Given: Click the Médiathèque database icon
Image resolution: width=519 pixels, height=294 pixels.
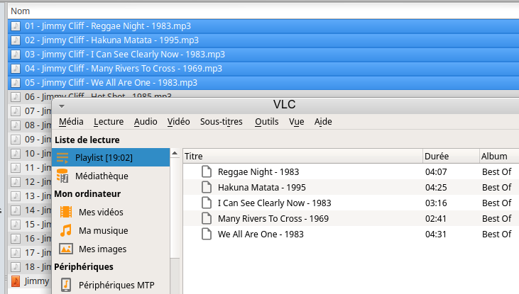Looking at the screenshot, I should [x=62, y=176].
